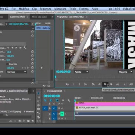
Task: Toggle V2 track output eye
Action: [62, 103]
